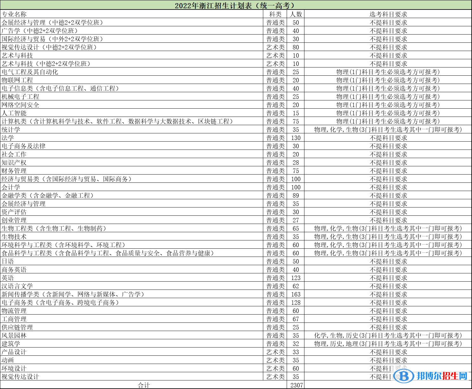Select the 财务管理 cell

(132, 170)
